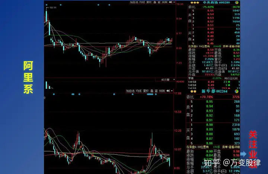Click price axis label 17.88
The image size is (268, 174).
178,93
